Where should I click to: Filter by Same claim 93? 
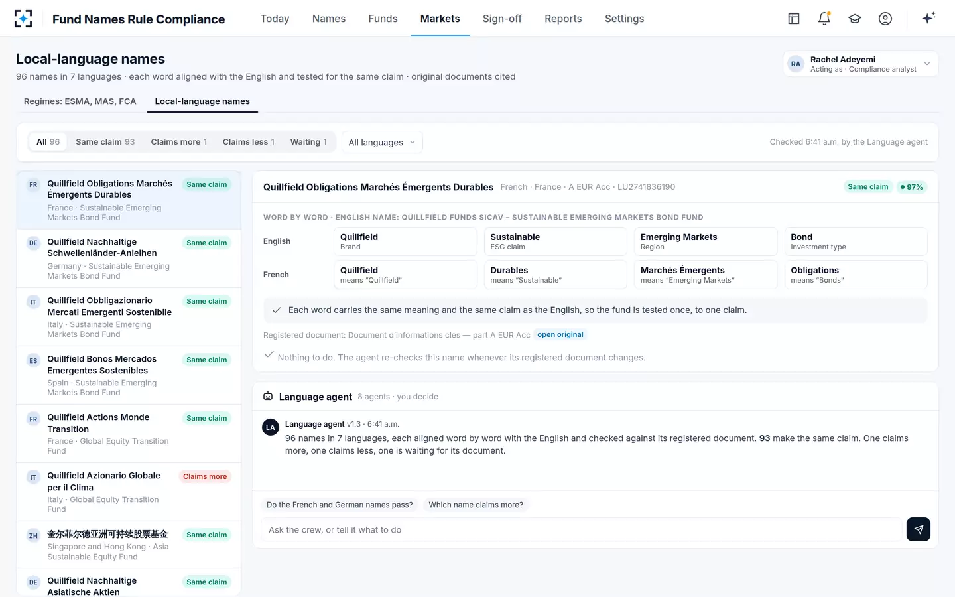pos(105,142)
